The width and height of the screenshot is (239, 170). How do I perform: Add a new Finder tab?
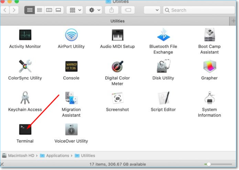(233, 21)
